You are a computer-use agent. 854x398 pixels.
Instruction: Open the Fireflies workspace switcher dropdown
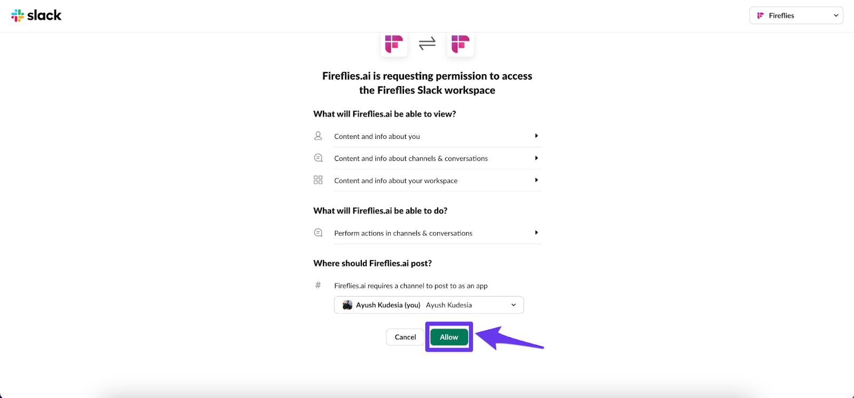point(796,15)
